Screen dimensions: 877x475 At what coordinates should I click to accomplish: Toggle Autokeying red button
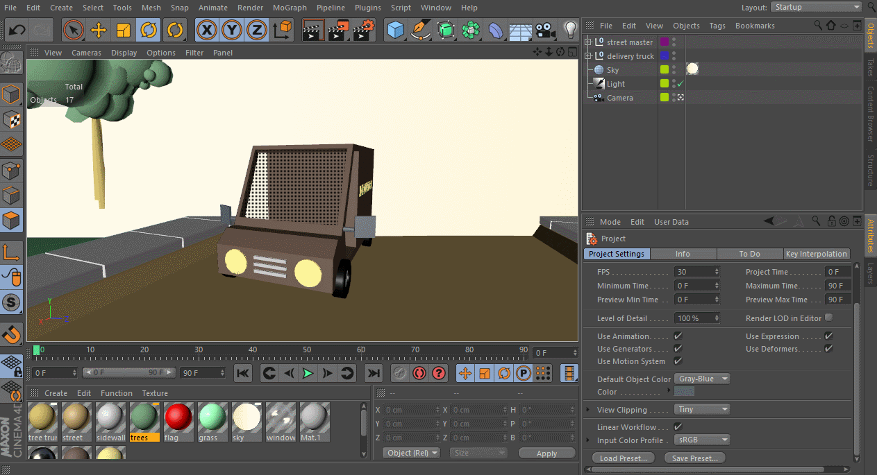point(419,373)
